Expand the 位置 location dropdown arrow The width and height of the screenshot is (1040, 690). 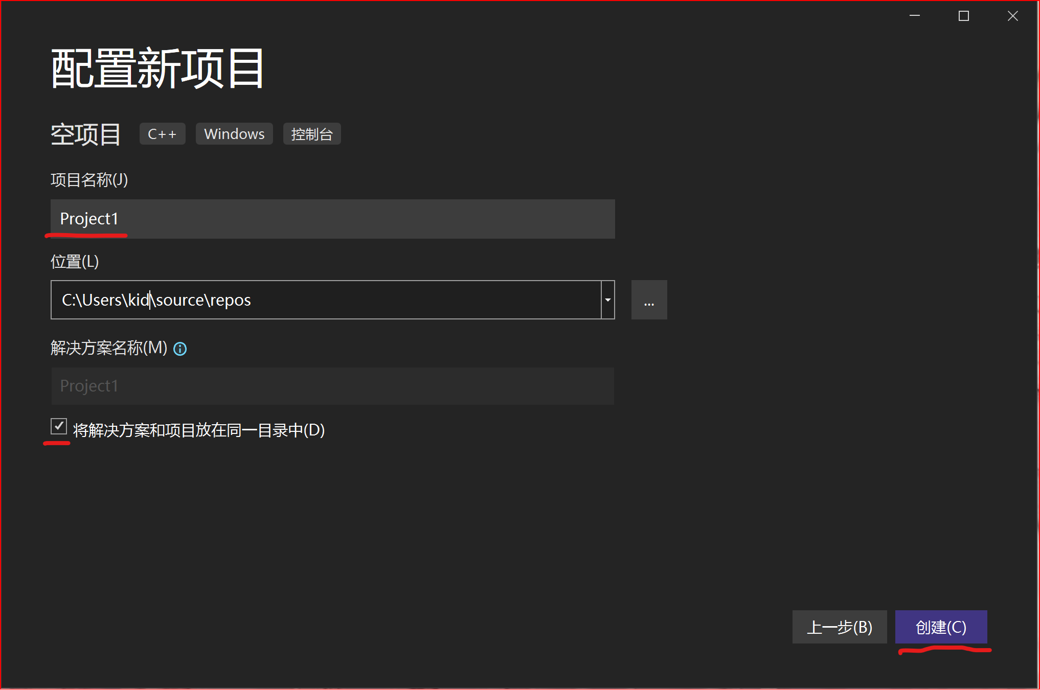[x=608, y=300]
